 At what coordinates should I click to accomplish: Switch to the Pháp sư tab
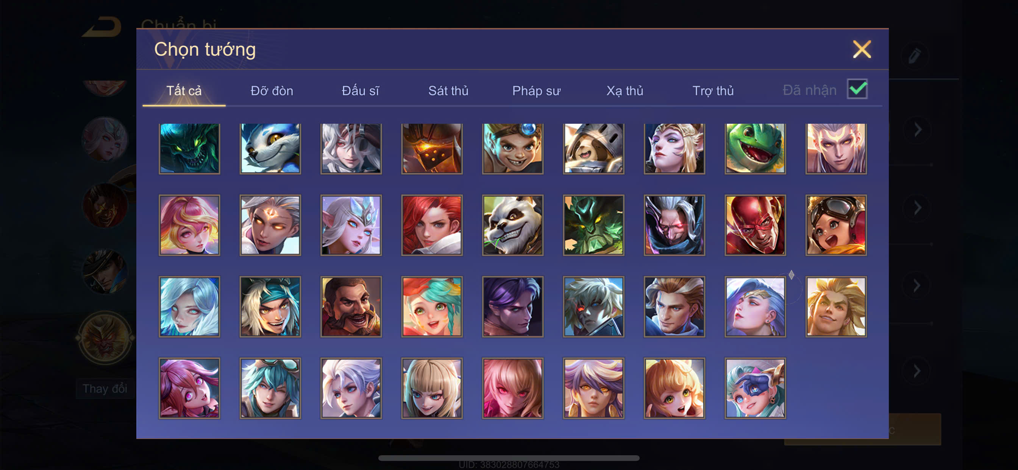536,91
